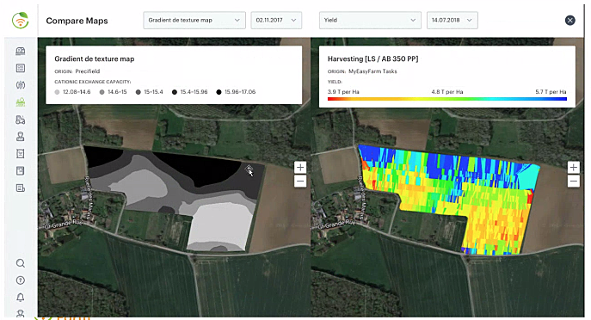Open the help question mark icon
Image resolution: width=591 pixels, height=320 pixels.
click(21, 280)
